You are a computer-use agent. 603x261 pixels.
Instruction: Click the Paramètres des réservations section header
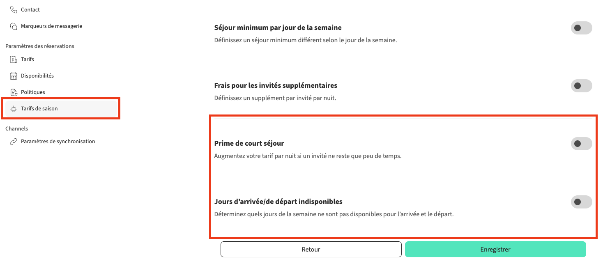[x=40, y=46]
